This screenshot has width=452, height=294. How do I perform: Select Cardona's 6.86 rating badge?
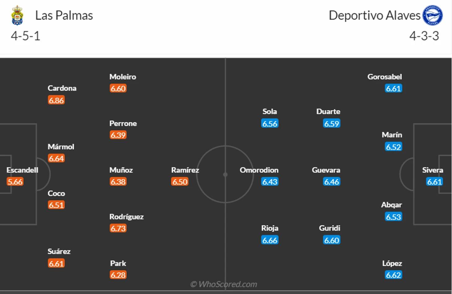tap(56, 100)
